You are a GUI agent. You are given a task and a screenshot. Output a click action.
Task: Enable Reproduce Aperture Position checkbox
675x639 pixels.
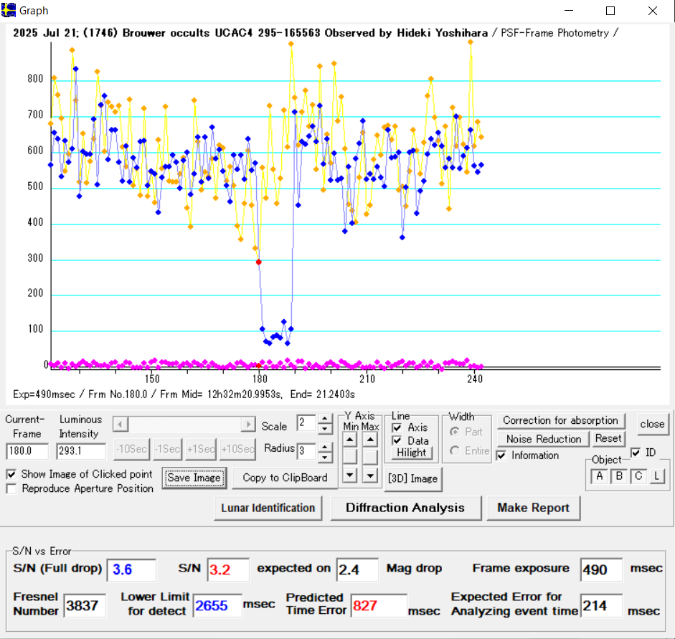tap(11, 488)
